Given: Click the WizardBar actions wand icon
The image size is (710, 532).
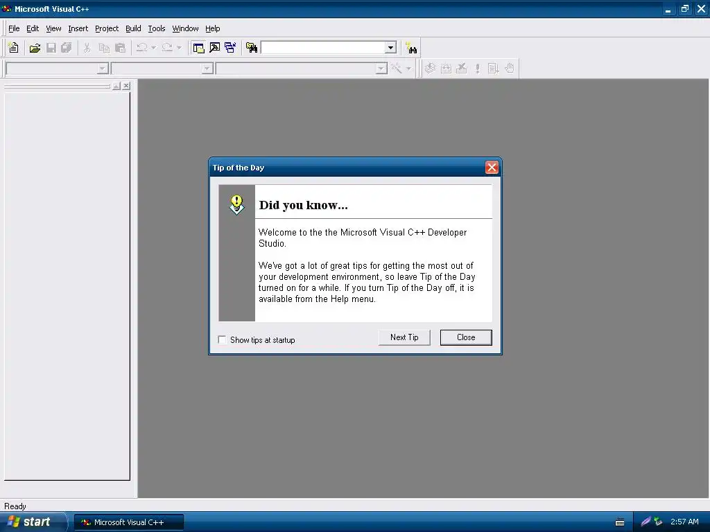Looking at the screenshot, I should click(397, 69).
